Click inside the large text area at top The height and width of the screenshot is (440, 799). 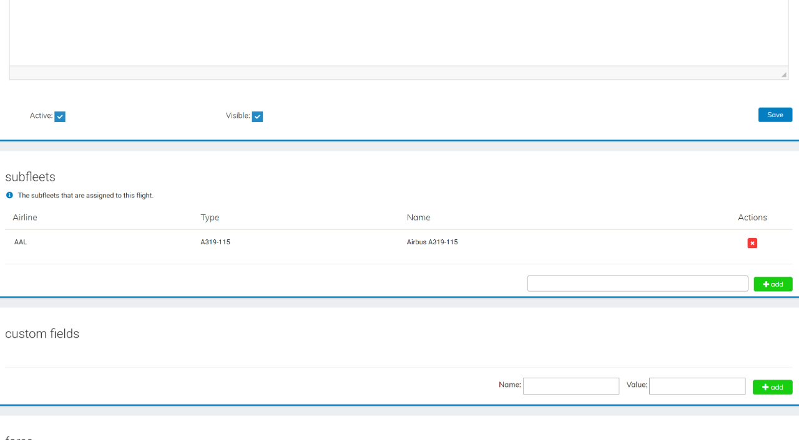coord(399,34)
